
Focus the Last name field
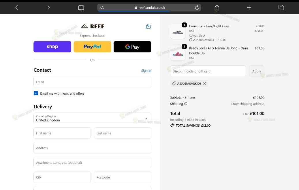123,133
